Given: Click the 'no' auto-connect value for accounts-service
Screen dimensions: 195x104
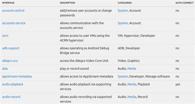Looking at the screenshot, I should pyautogui.click(x=177, y=23).
